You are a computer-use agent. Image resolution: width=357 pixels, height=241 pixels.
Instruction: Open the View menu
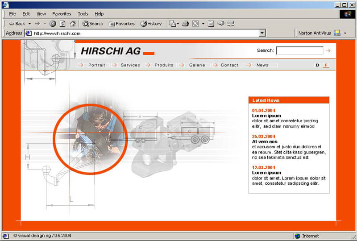[41, 14]
